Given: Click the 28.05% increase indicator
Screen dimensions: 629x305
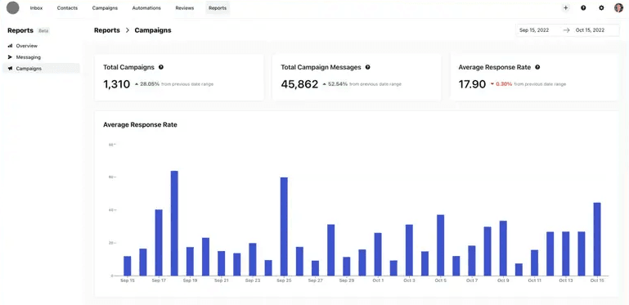Looking at the screenshot, I should (146, 84).
